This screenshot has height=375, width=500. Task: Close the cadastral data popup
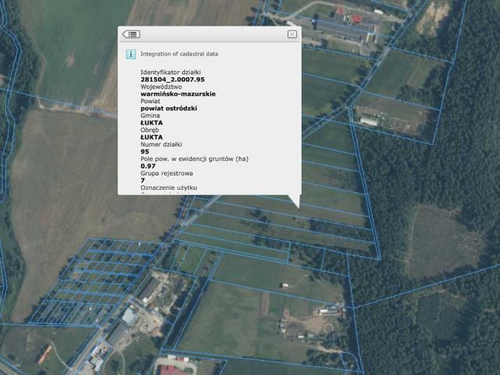tap(291, 34)
